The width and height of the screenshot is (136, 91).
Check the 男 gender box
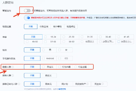click(x=43, y=50)
